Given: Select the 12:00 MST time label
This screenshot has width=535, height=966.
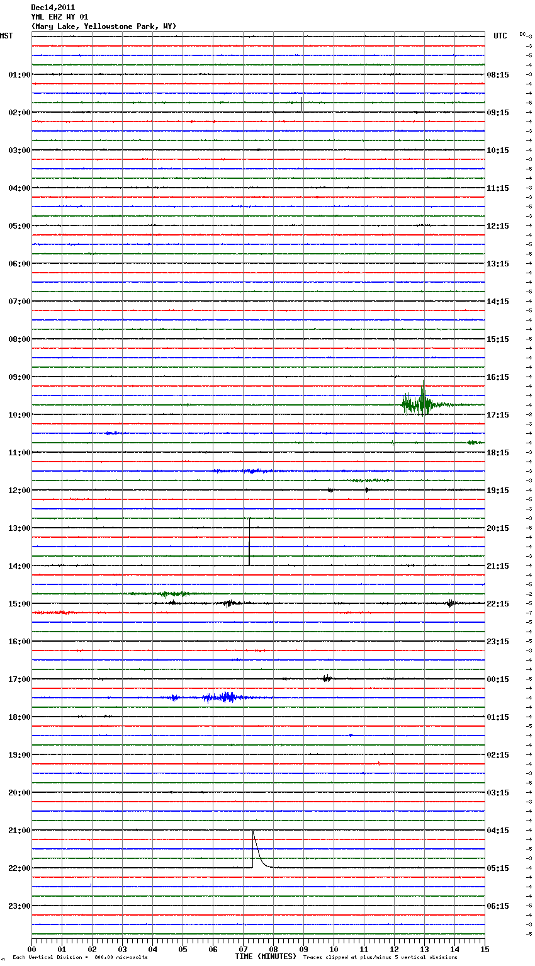Looking at the screenshot, I should pyautogui.click(x=20, y=491).
